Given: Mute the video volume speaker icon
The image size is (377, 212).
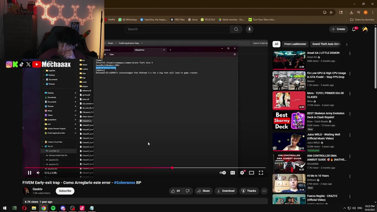Looking at the screenshot, I should tap(38, 173).
